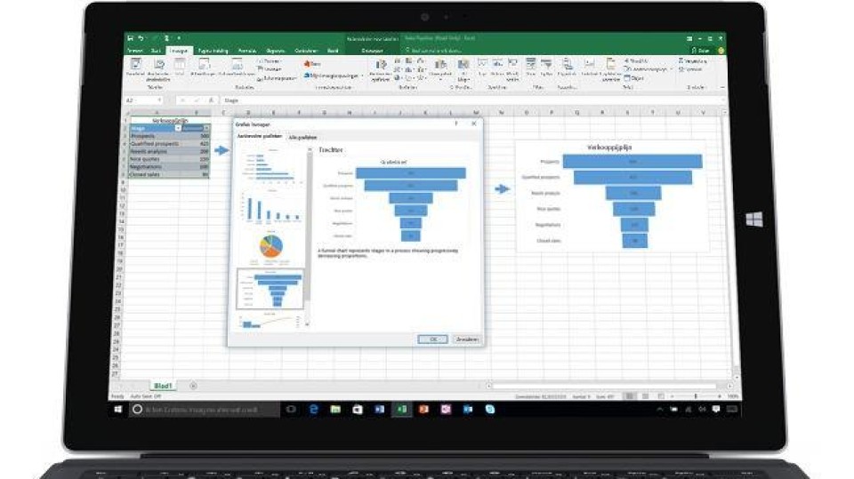Select the funnel chart thumbnail in dialog
Image resolution: width=854 pixels, height=479 pixels.
[x=270, y=289]
